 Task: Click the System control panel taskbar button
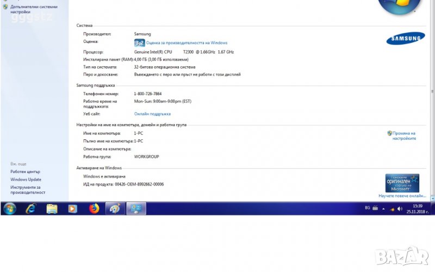pos(136,208)
